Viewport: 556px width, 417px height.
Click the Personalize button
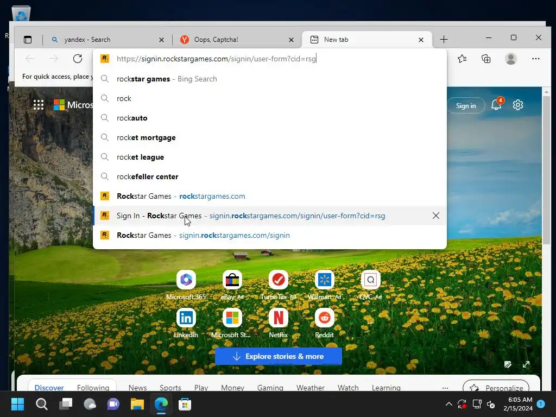pos(496,387)
